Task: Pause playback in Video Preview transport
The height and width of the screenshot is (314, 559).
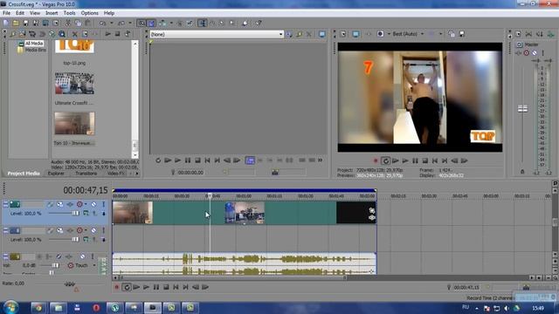Action: 415,160
